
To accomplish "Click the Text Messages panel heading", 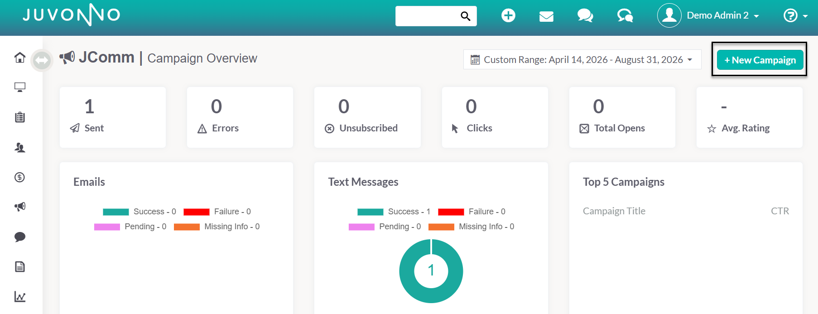I will [x=363, y=182].
